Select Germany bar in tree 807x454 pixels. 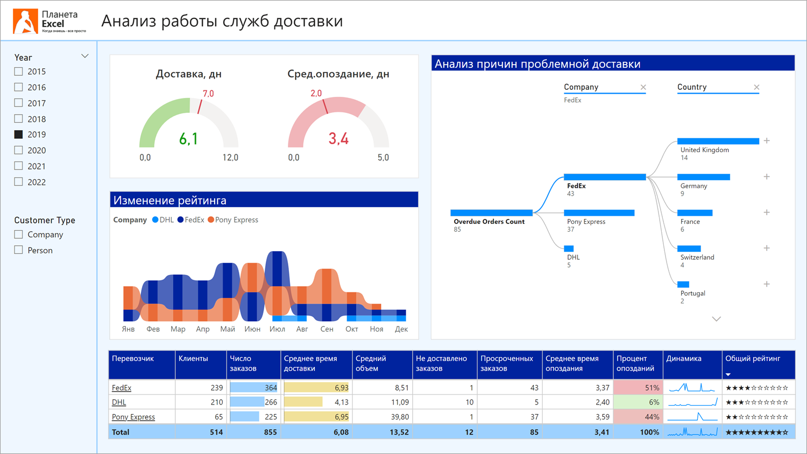(x=704, y=177)
